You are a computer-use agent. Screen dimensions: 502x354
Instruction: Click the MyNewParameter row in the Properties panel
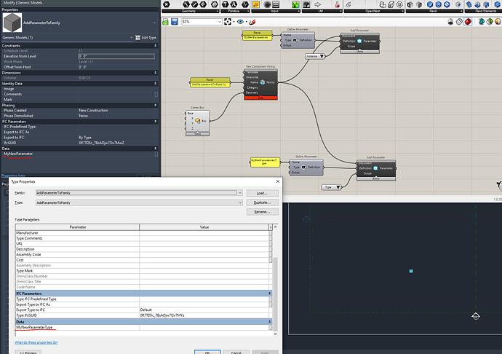80,154
